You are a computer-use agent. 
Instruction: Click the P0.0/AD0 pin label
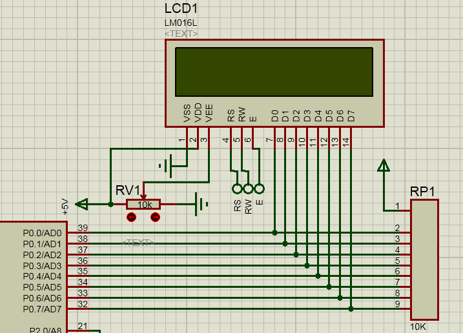pos(42,233)
